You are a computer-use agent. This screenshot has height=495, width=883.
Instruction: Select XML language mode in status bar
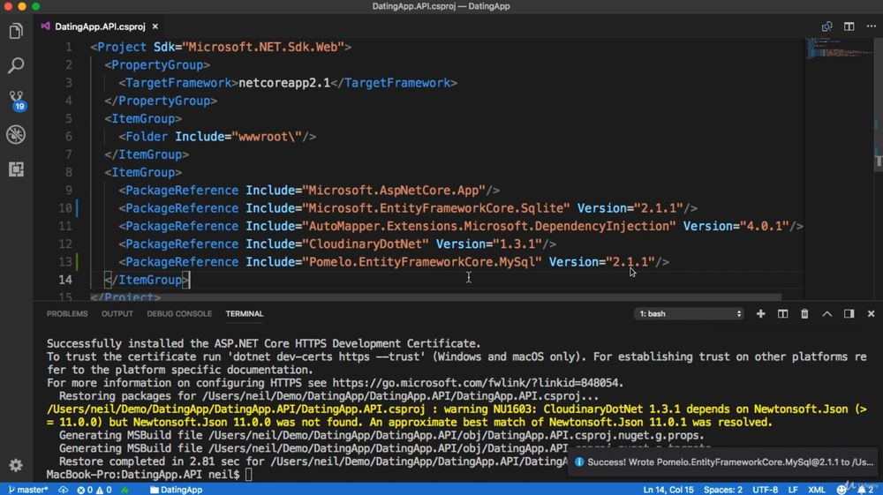[817, 490]
